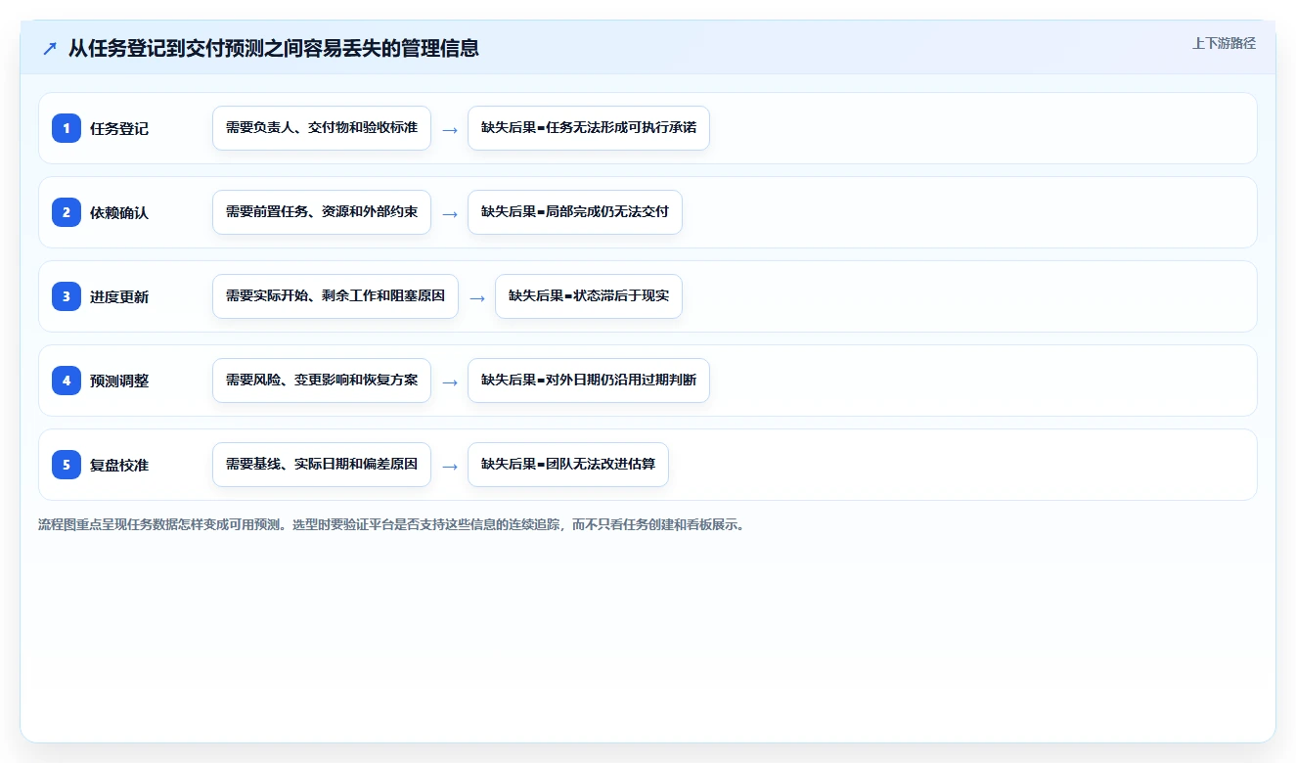Select the box 需要实际开始、剩余工作和阻塞原因
1296x763 pixels.
tap(335, 296)
